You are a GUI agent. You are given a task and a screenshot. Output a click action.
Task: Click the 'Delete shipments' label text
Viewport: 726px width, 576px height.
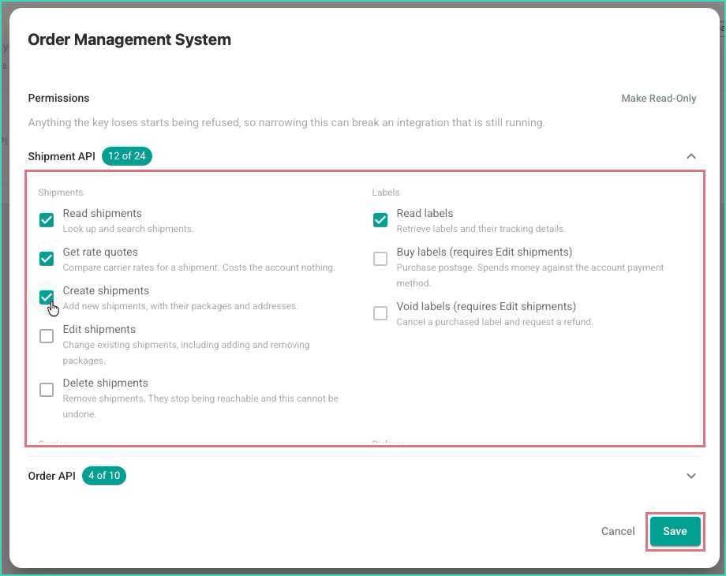106,383
